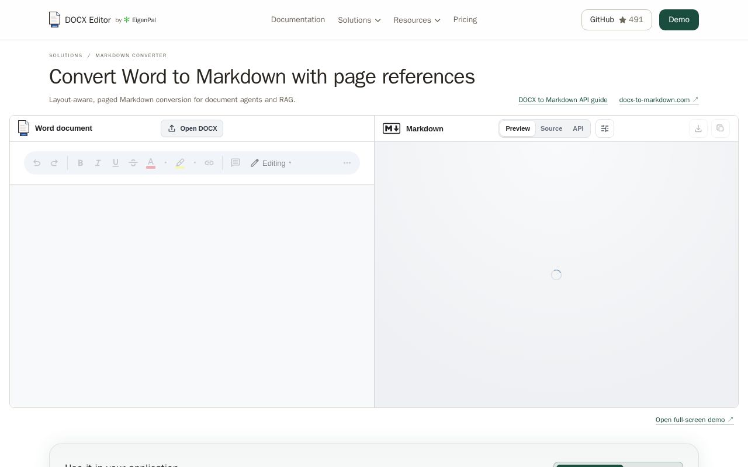Screen dimensions: 748x467
Task: Apply the yellow highlight color
Action: pyautogui.click(x=180, y=163)
